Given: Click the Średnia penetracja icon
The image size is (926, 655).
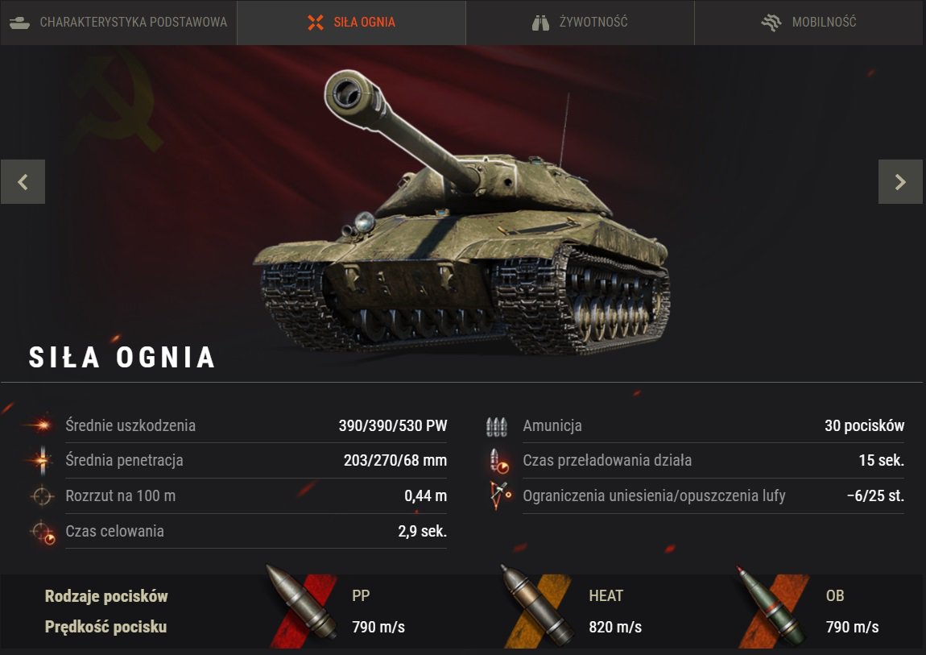Looking at the screenshot, I should [41, 460].
